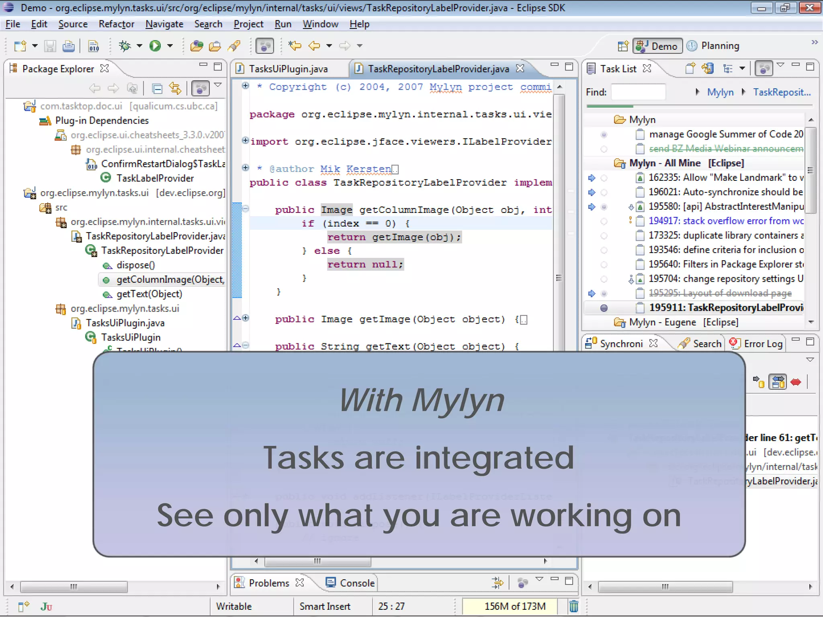
Task: Click the green Run button icon
Action: click(155, 46)
